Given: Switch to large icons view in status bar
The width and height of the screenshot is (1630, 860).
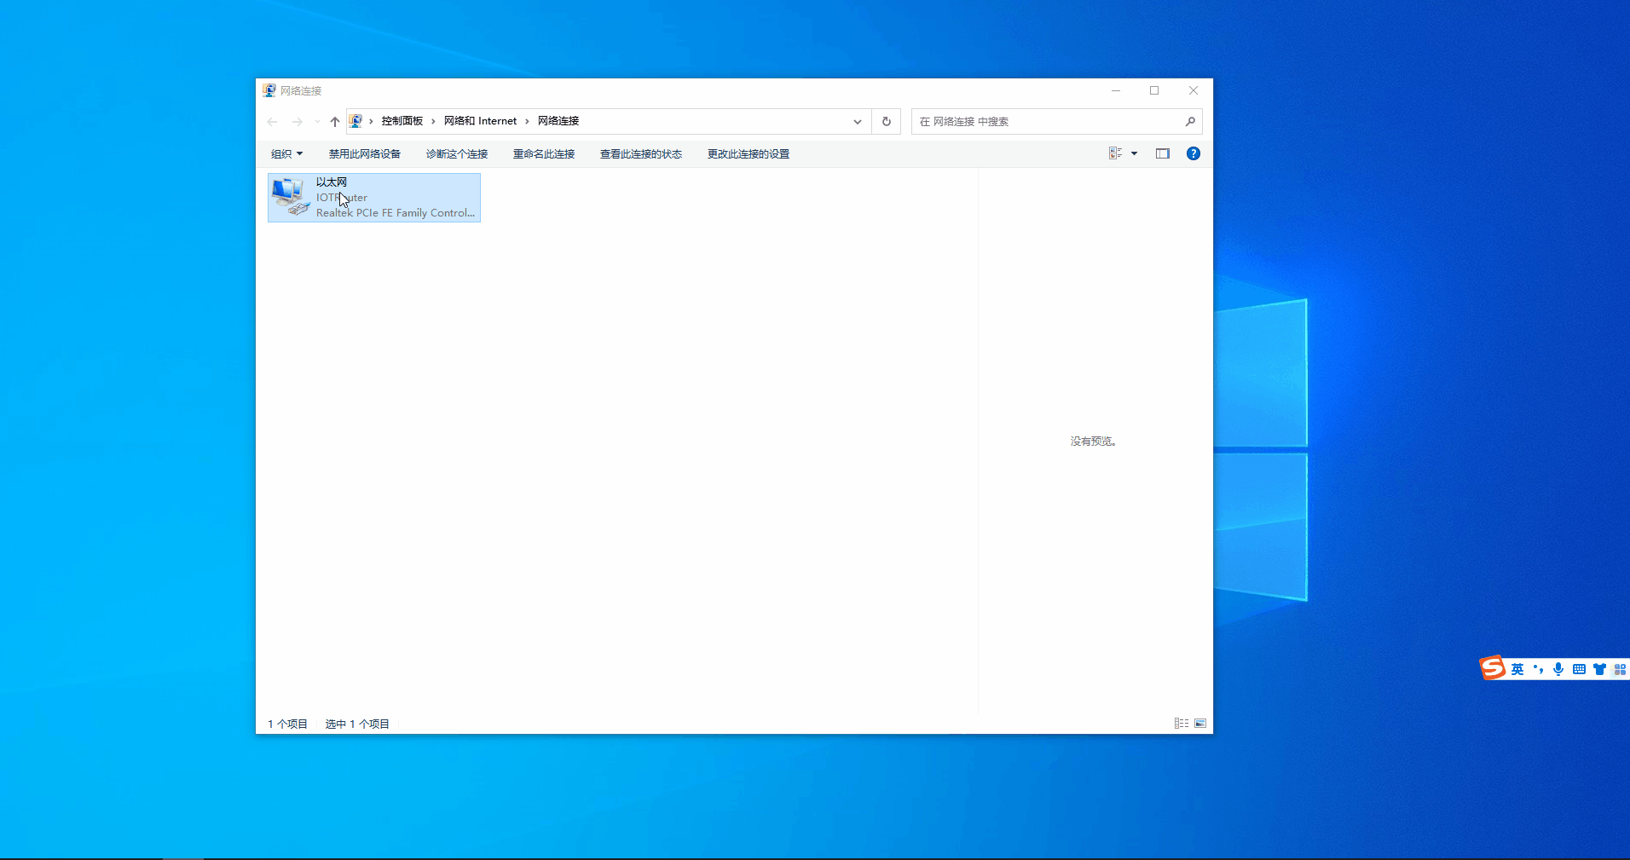Looking at the screenshot, I should (1200, 724).
